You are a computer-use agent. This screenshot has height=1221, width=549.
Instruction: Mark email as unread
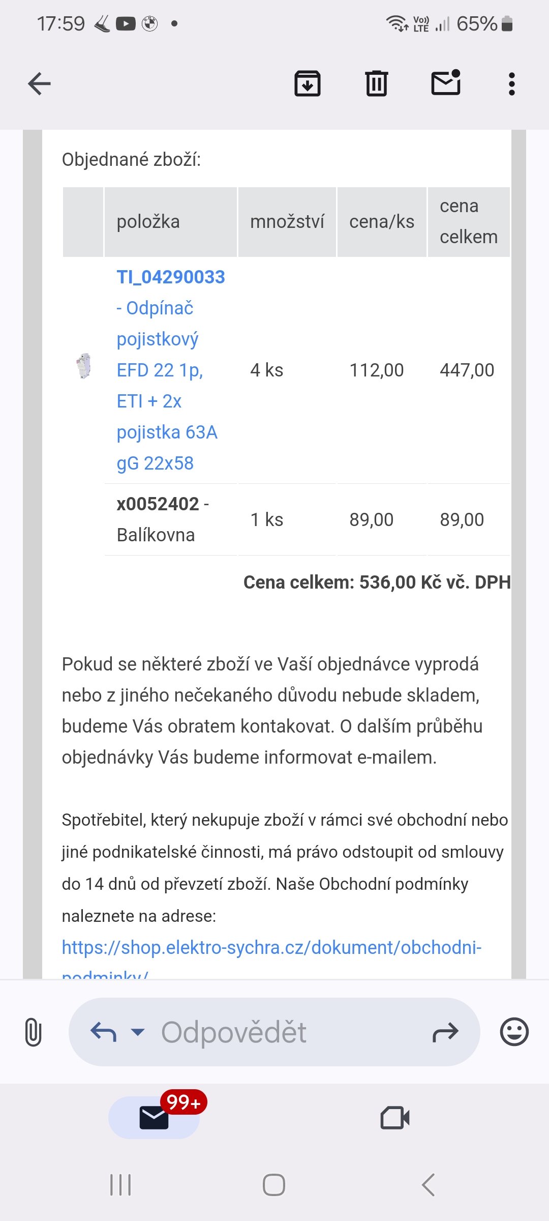point(446,83)
